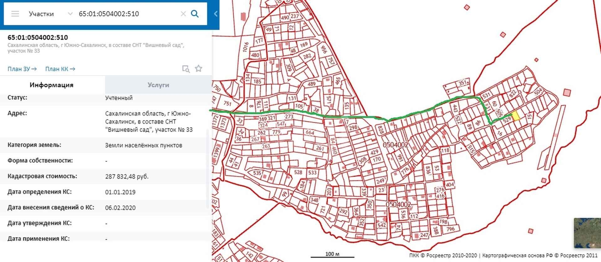Screen dimensions: 601x262
Task: Open the План ЗУ link
Action: click(22, 69)
